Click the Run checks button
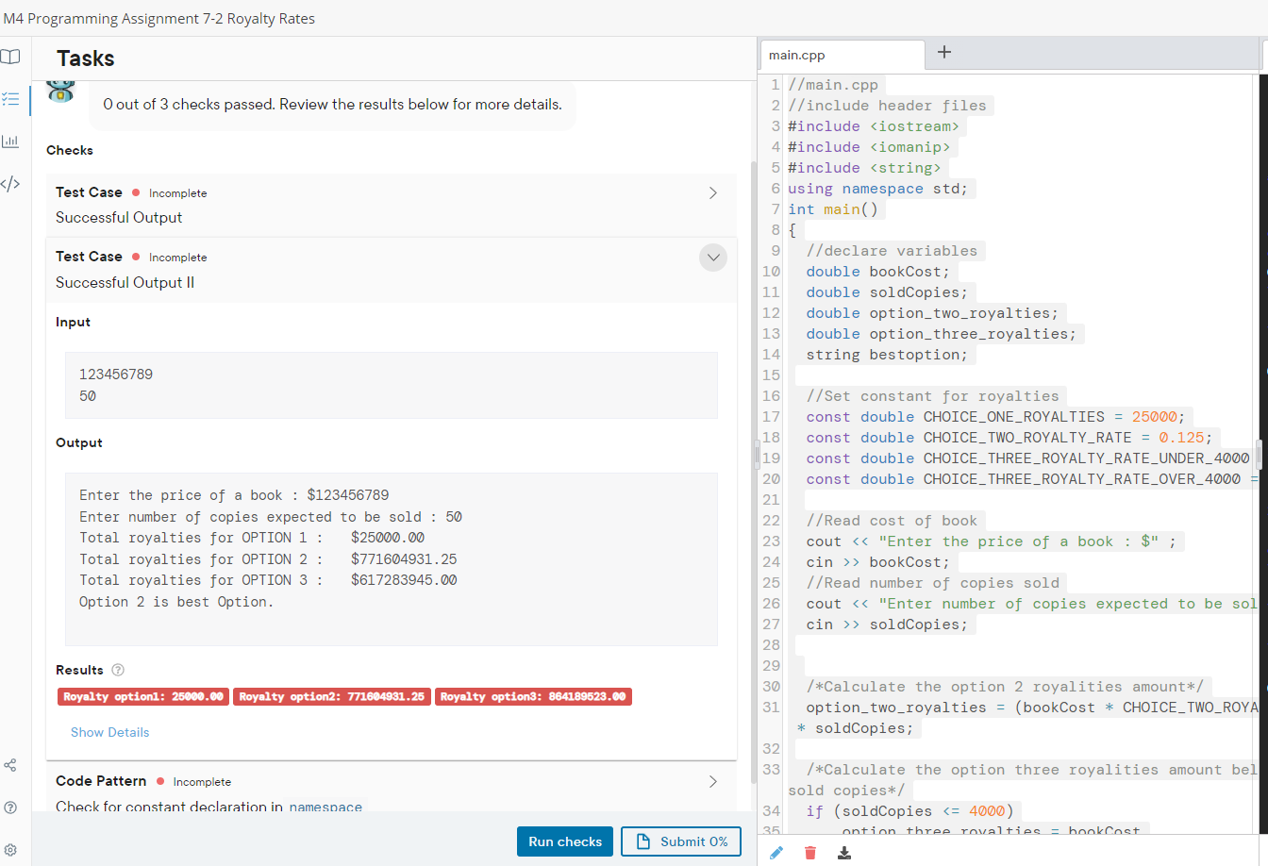 click(565, 841)
